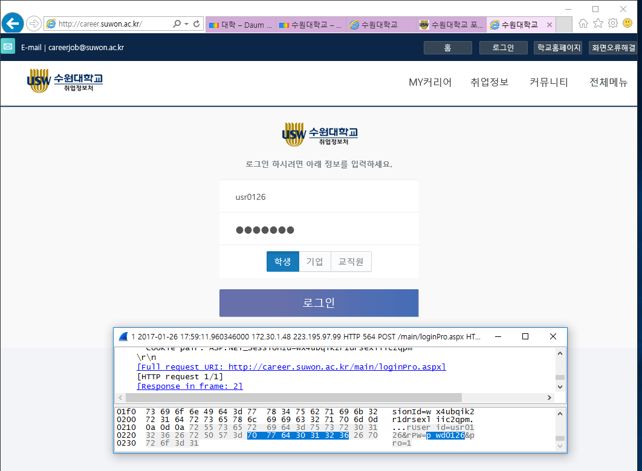Screen dimensions: 642x471
Task: Select the 교직원 user type
Action: 351,261
